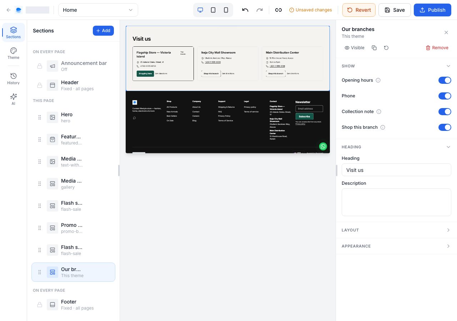The image size is (457, 321).
Task: Open WhatsApp chat bubble in preview
Action: click(x=323, y=146)
